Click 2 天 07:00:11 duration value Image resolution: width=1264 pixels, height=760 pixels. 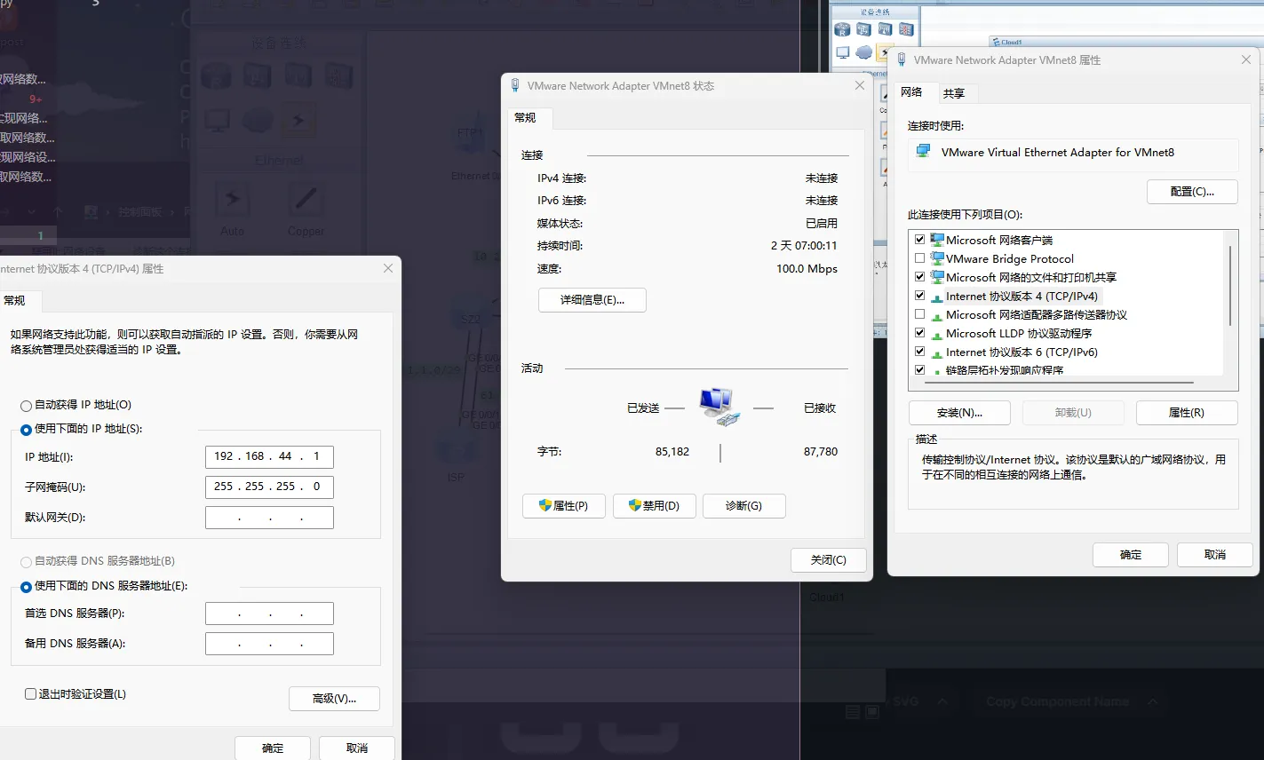[804, 246]
